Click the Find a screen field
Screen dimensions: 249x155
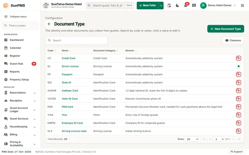(x=20, y=25)
